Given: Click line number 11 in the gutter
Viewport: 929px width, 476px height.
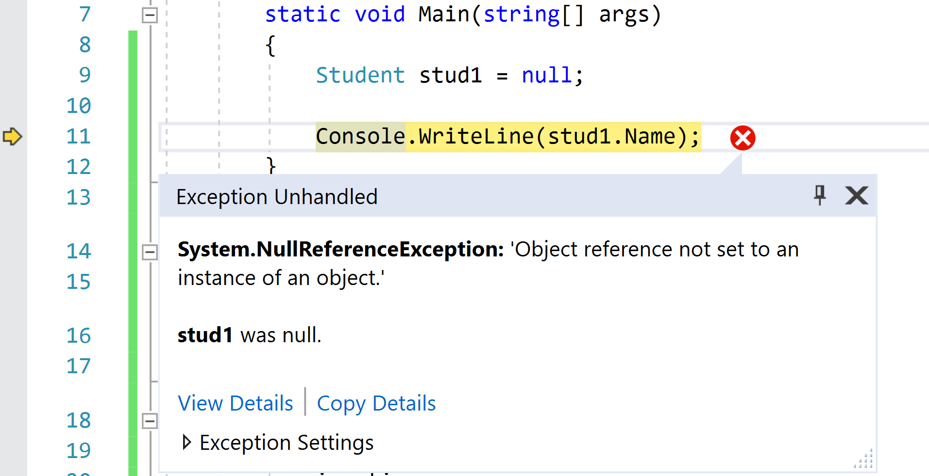Looking at the screenshot, I should click(79, 136).
